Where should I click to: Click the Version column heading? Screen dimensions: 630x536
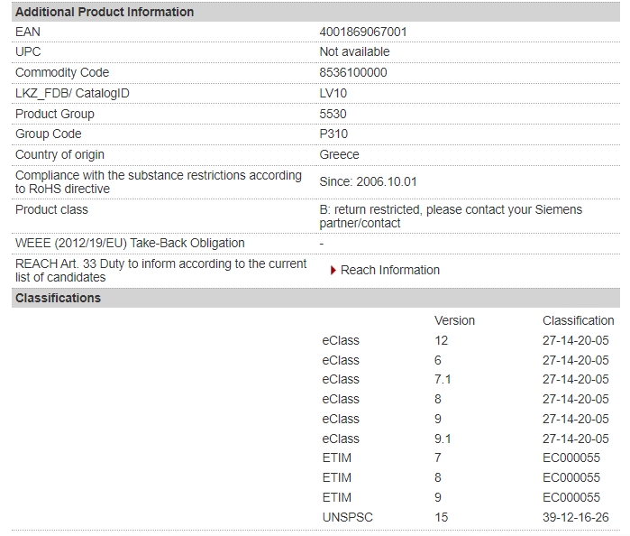(x=454, y=320)
